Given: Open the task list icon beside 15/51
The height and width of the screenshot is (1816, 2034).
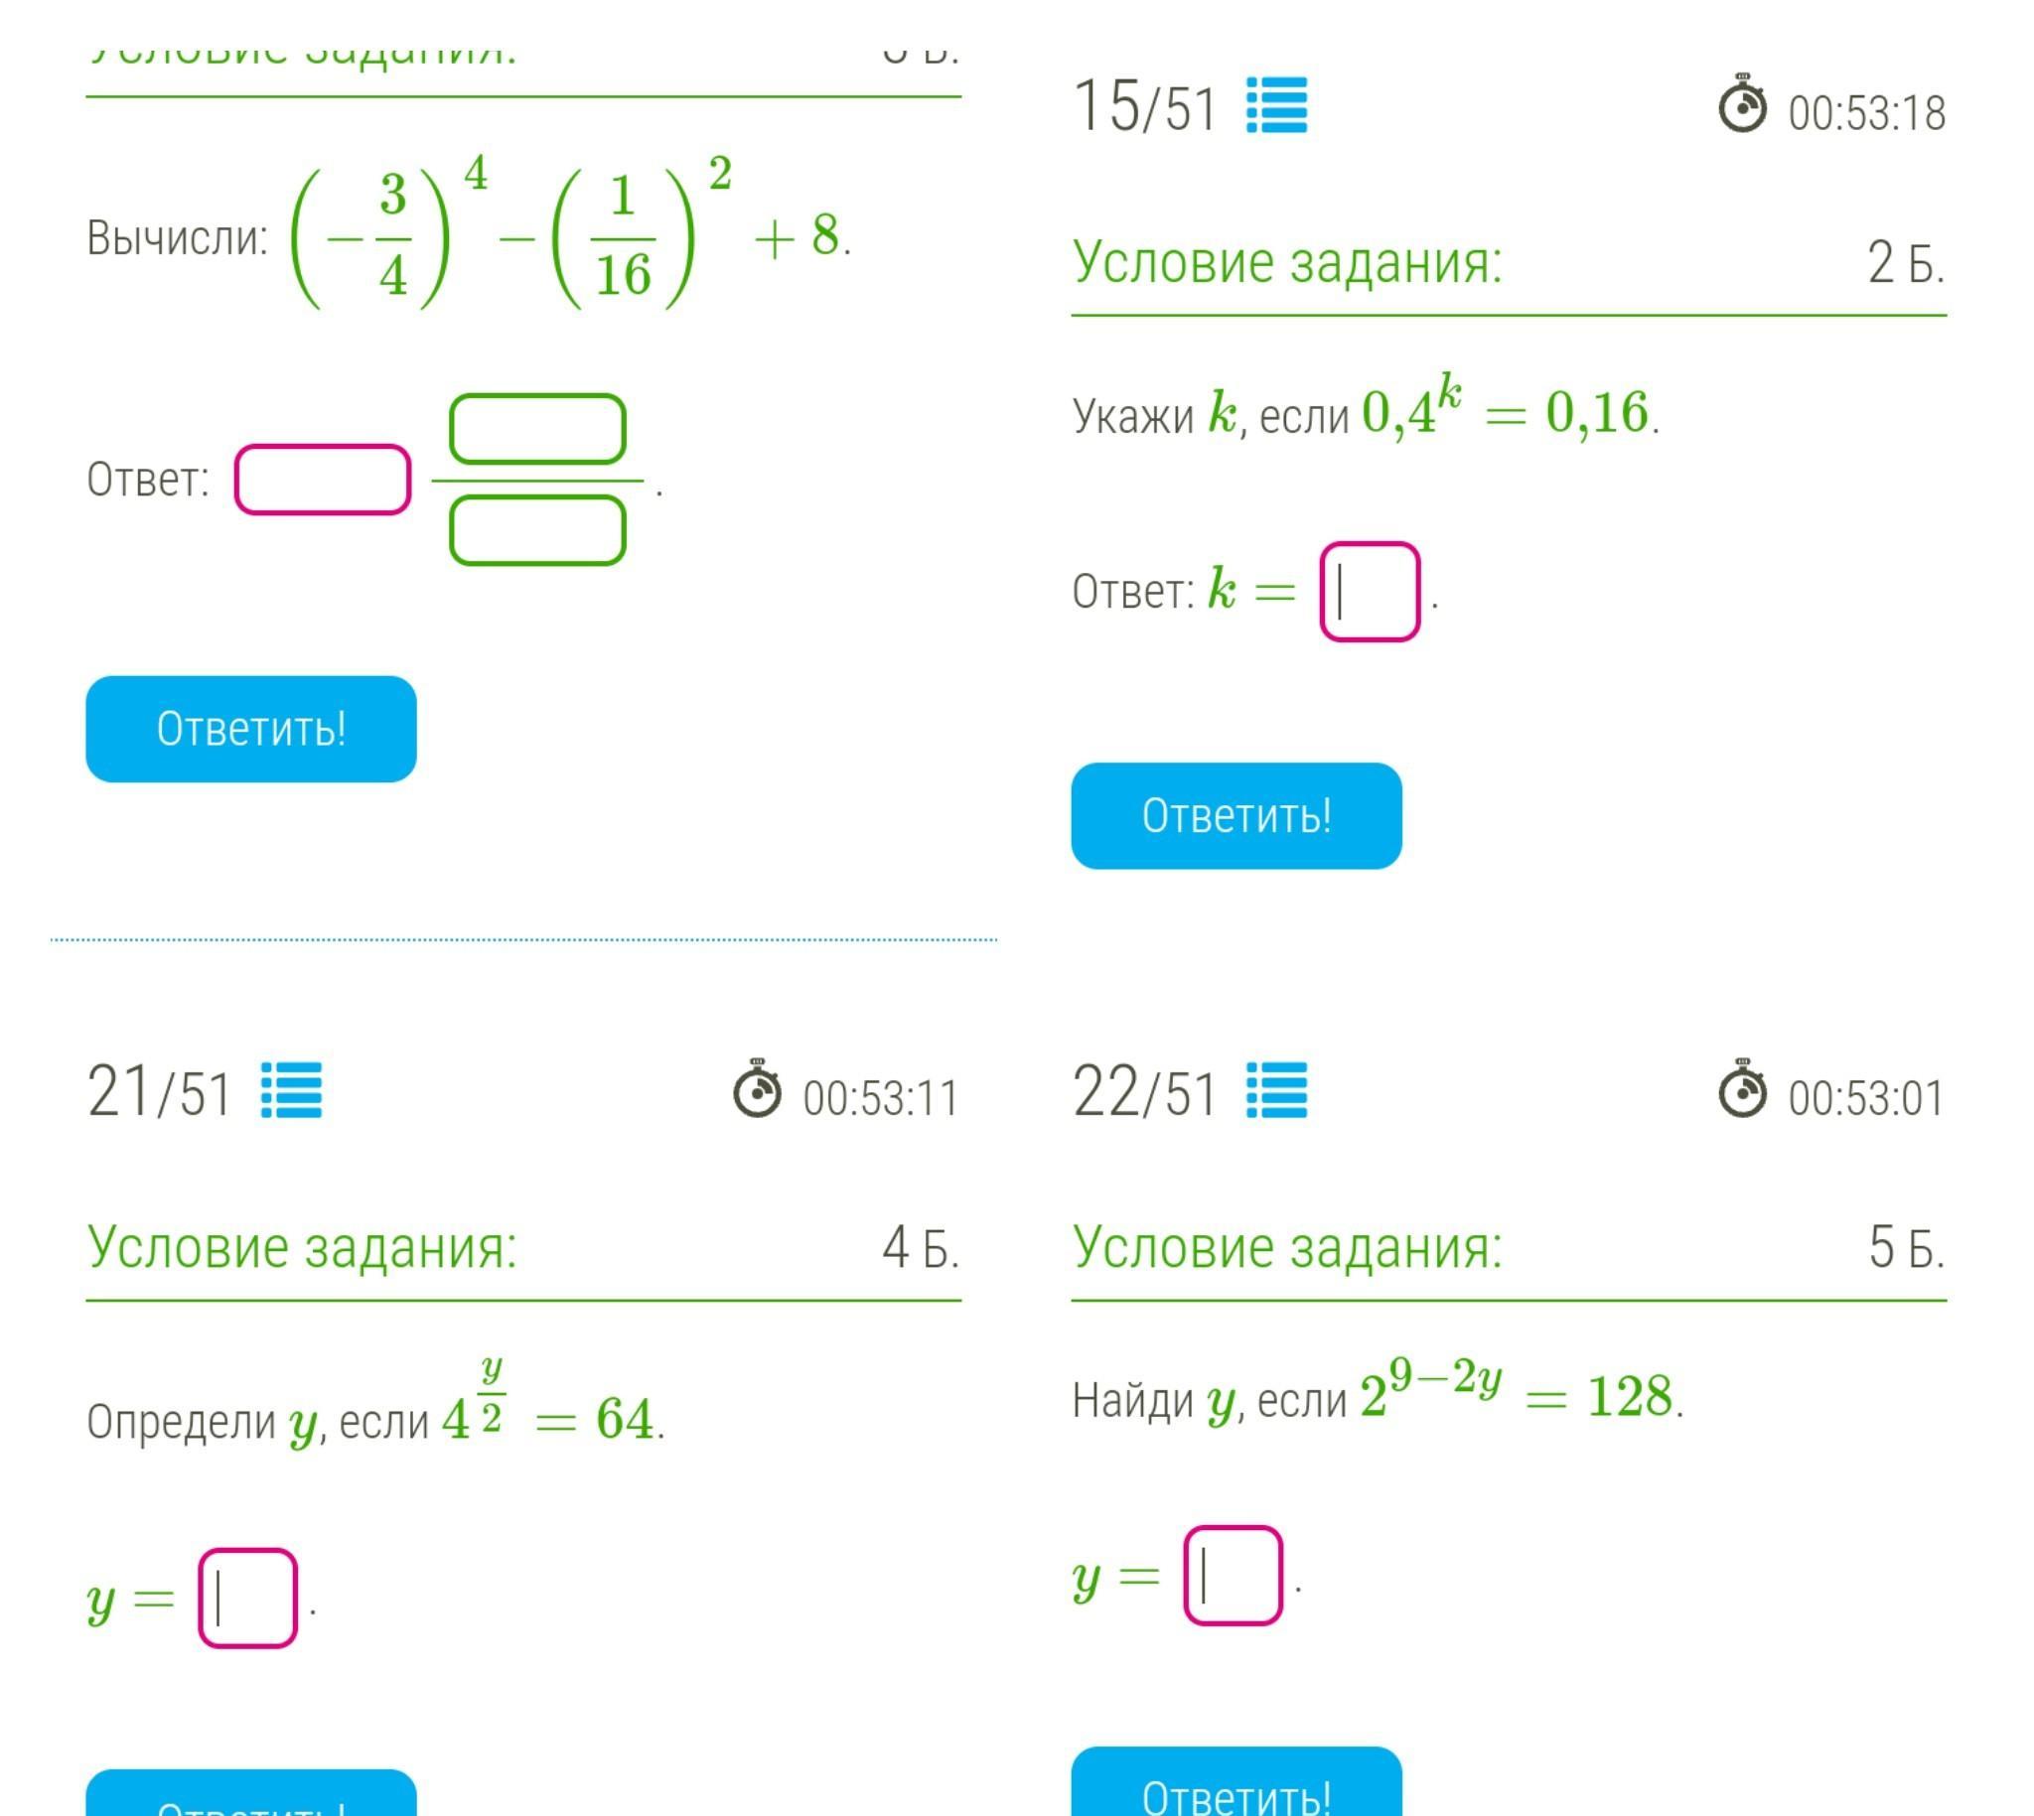Looking at the screenshot, I should point(1276,106).
